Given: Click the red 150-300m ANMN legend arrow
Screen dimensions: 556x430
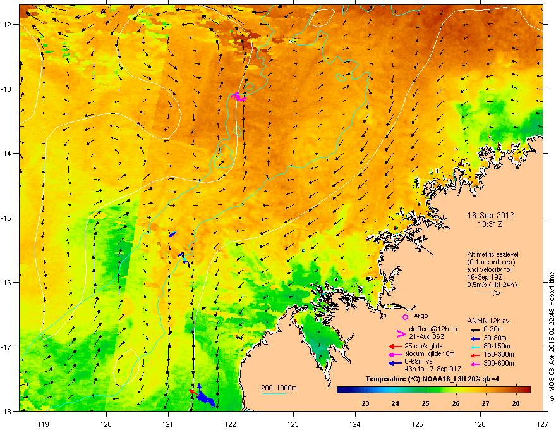Looking at the screenshot, I should [475, 355].
